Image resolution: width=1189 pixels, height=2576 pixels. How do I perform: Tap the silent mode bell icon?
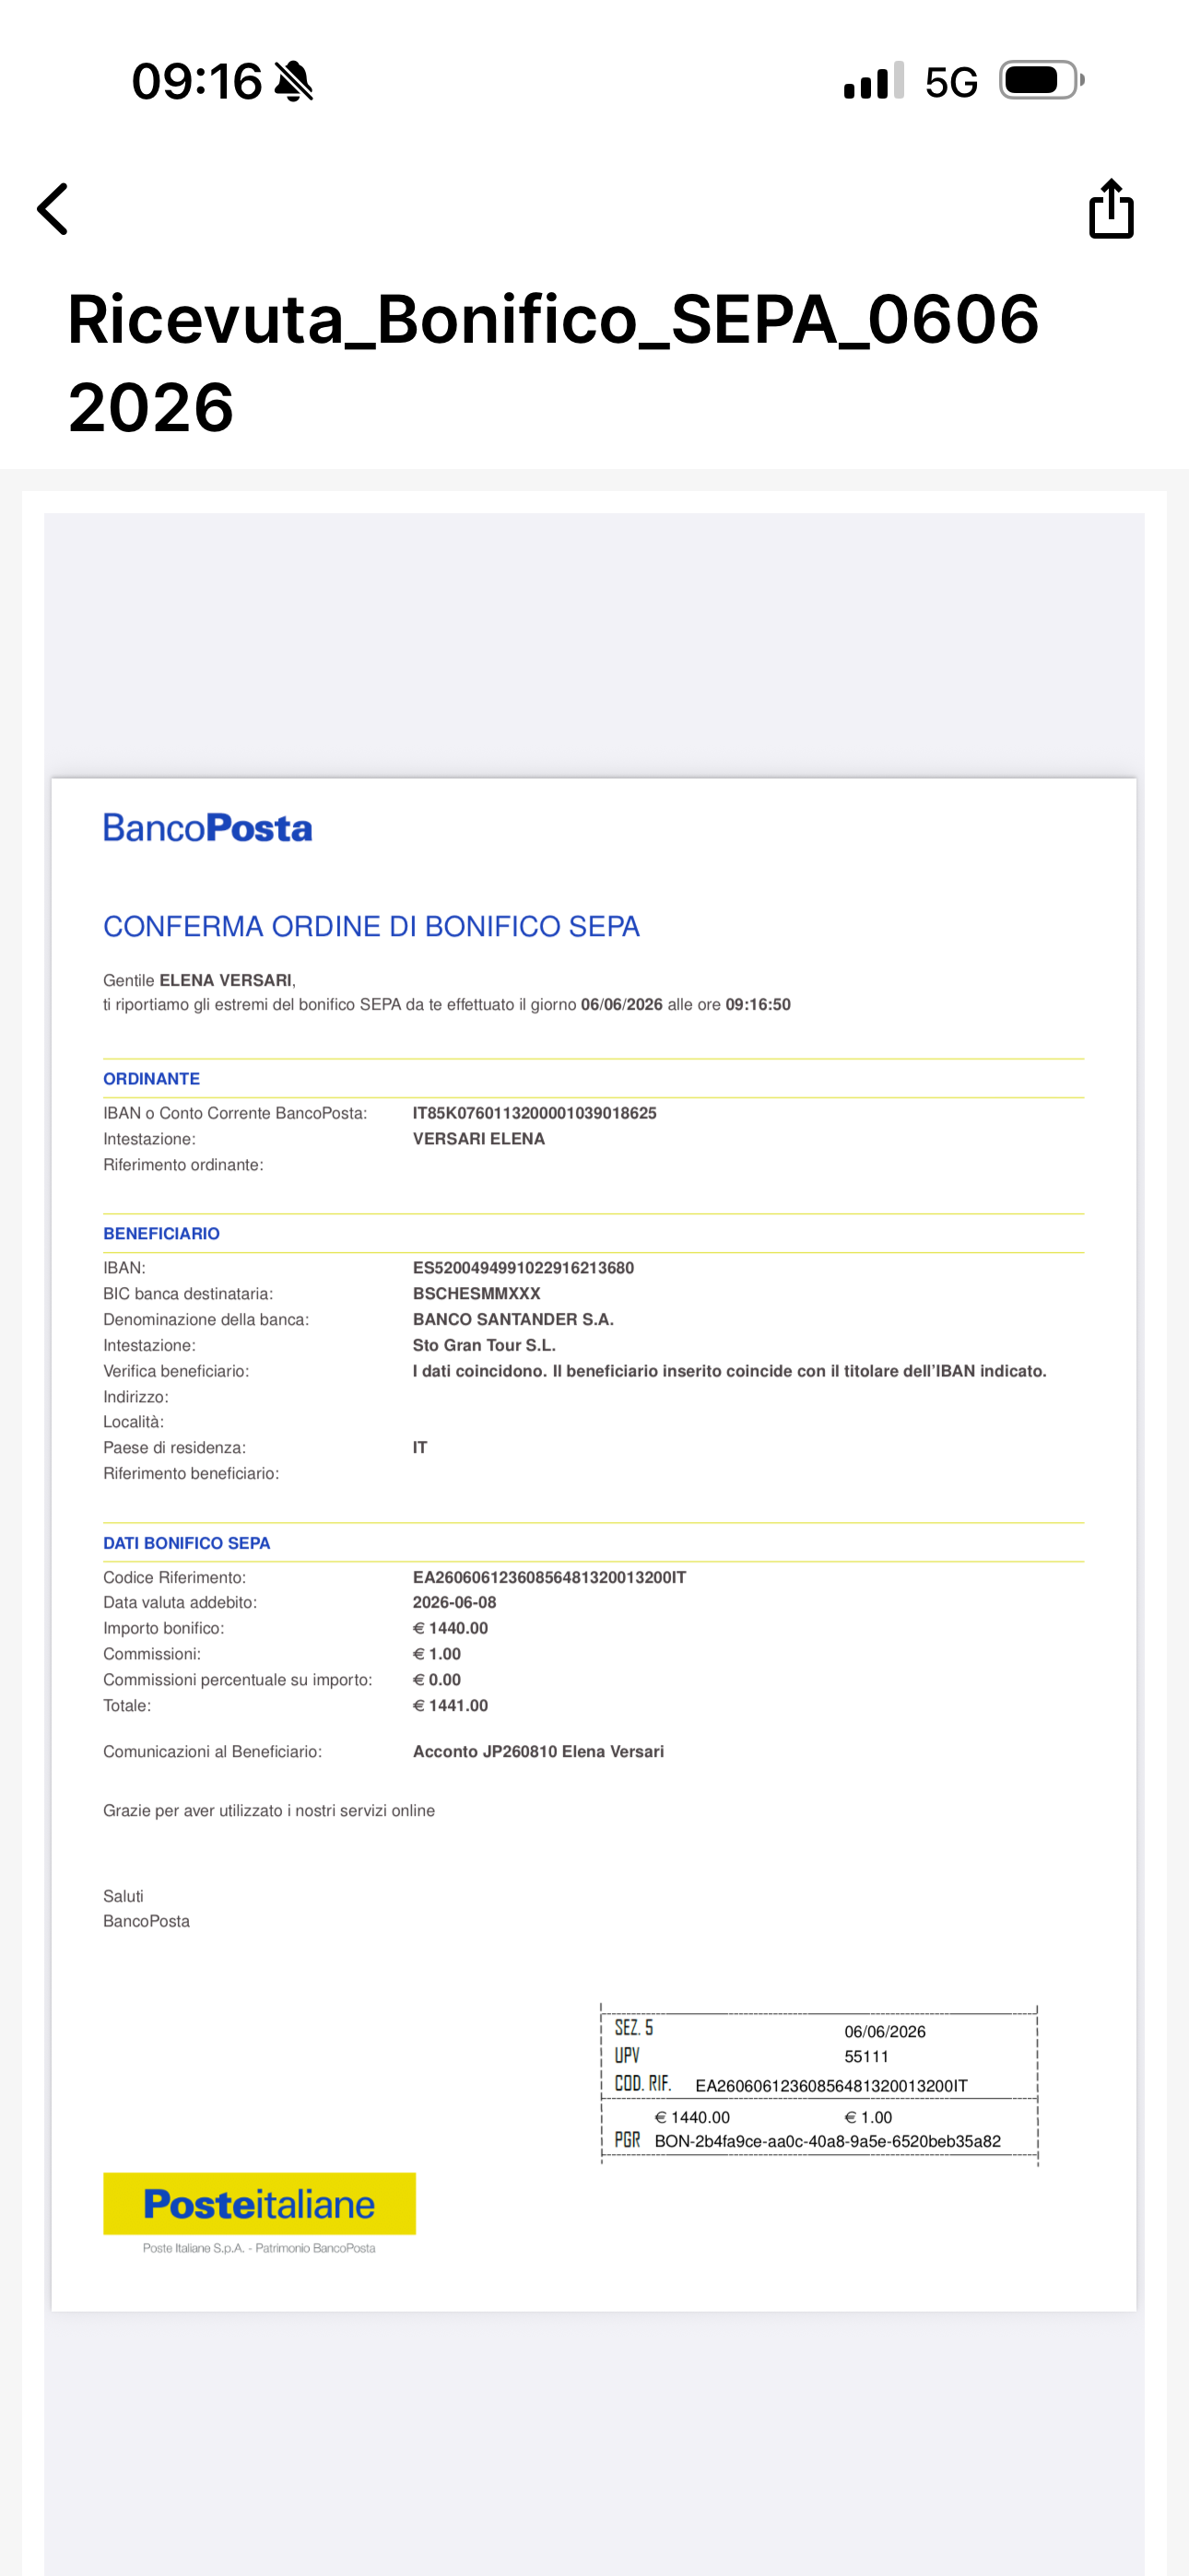pos(293,81)
